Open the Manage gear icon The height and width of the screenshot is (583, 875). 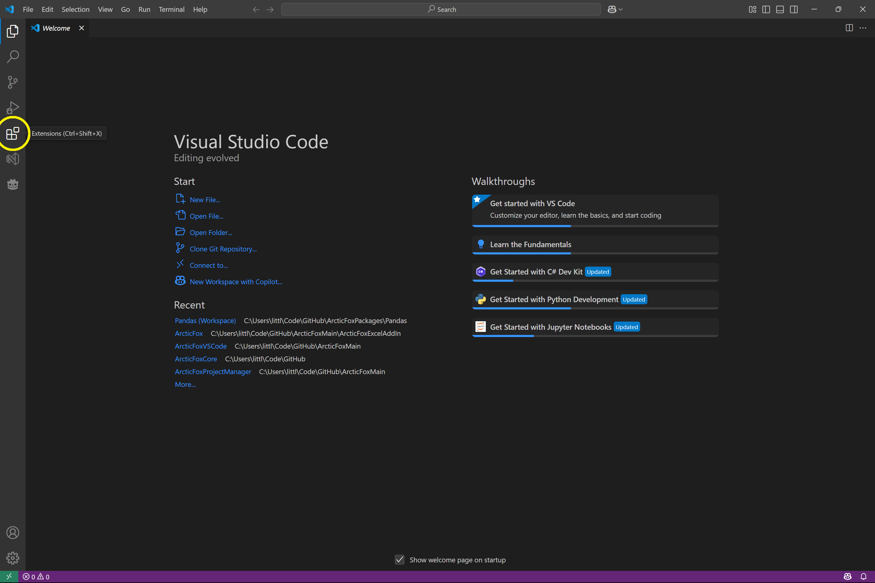coord(13,558)
